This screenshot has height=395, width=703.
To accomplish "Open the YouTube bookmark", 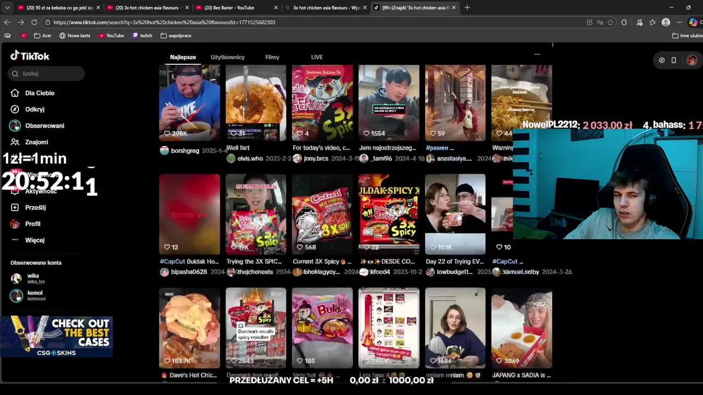I will click(x=111, y=36).
